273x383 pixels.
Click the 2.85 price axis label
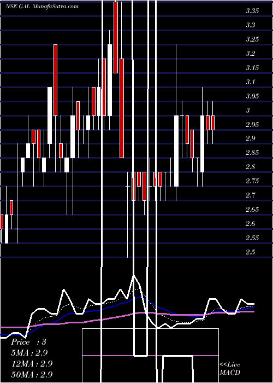pyautogui.click(x=252, y=153)
